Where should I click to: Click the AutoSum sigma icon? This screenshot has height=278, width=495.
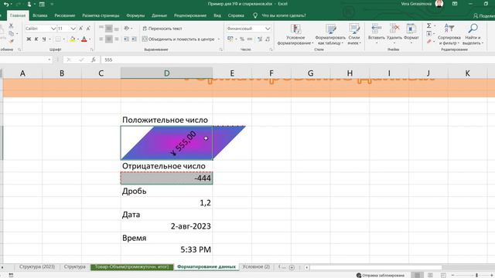click(428, 25)
